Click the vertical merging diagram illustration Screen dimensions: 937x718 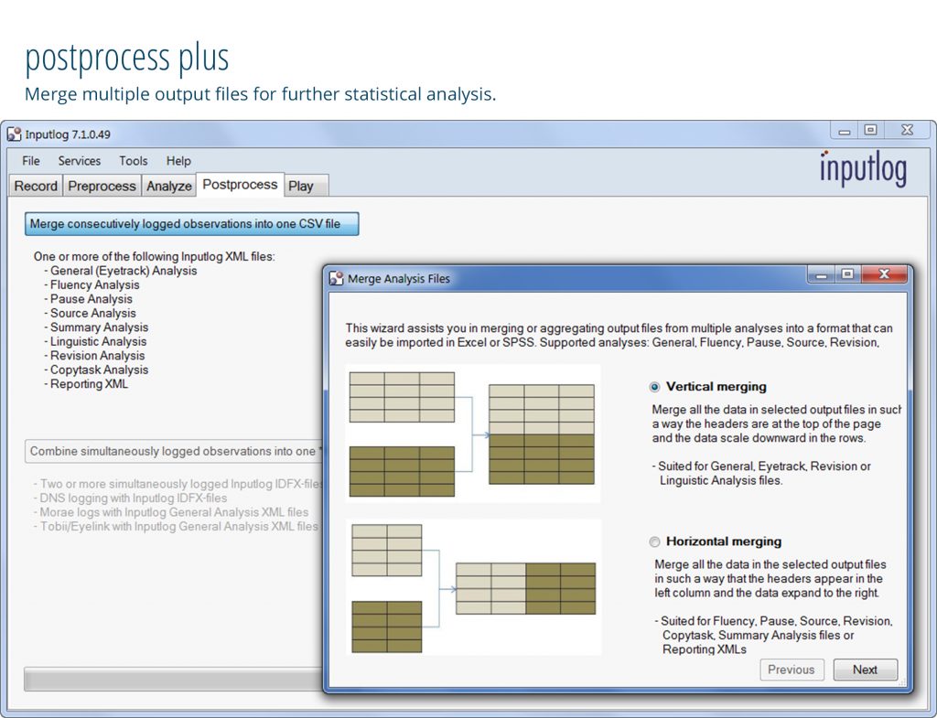pyautogui.click(x=472, y=432)
